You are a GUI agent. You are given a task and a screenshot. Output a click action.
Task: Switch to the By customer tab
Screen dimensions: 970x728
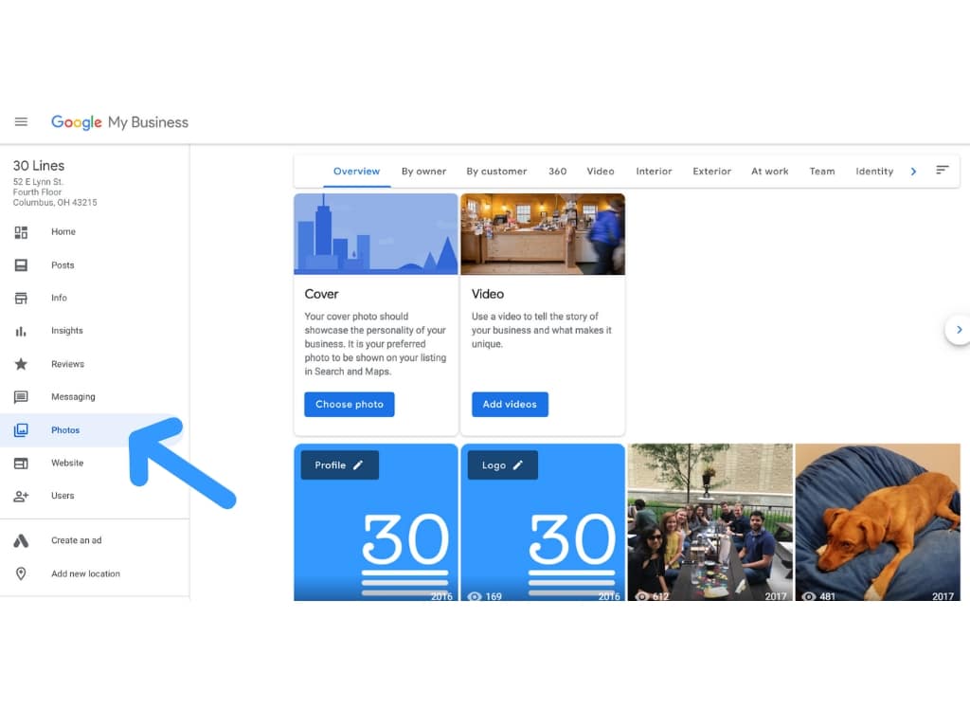point(496,172)
